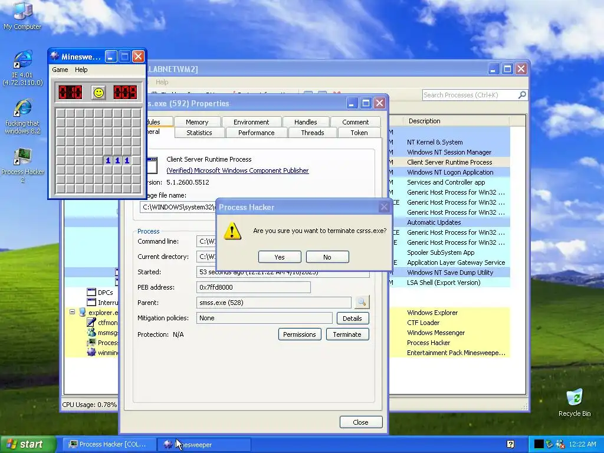
Task: Click the 12:22 AM system clock
Action: (583, 444)
